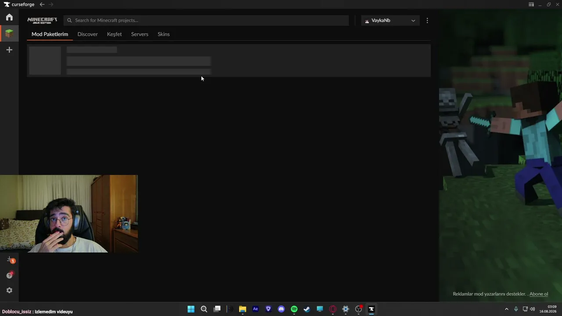Open File Explorer from the taskbar
The image size is (562, 316).
coord(242,309)
